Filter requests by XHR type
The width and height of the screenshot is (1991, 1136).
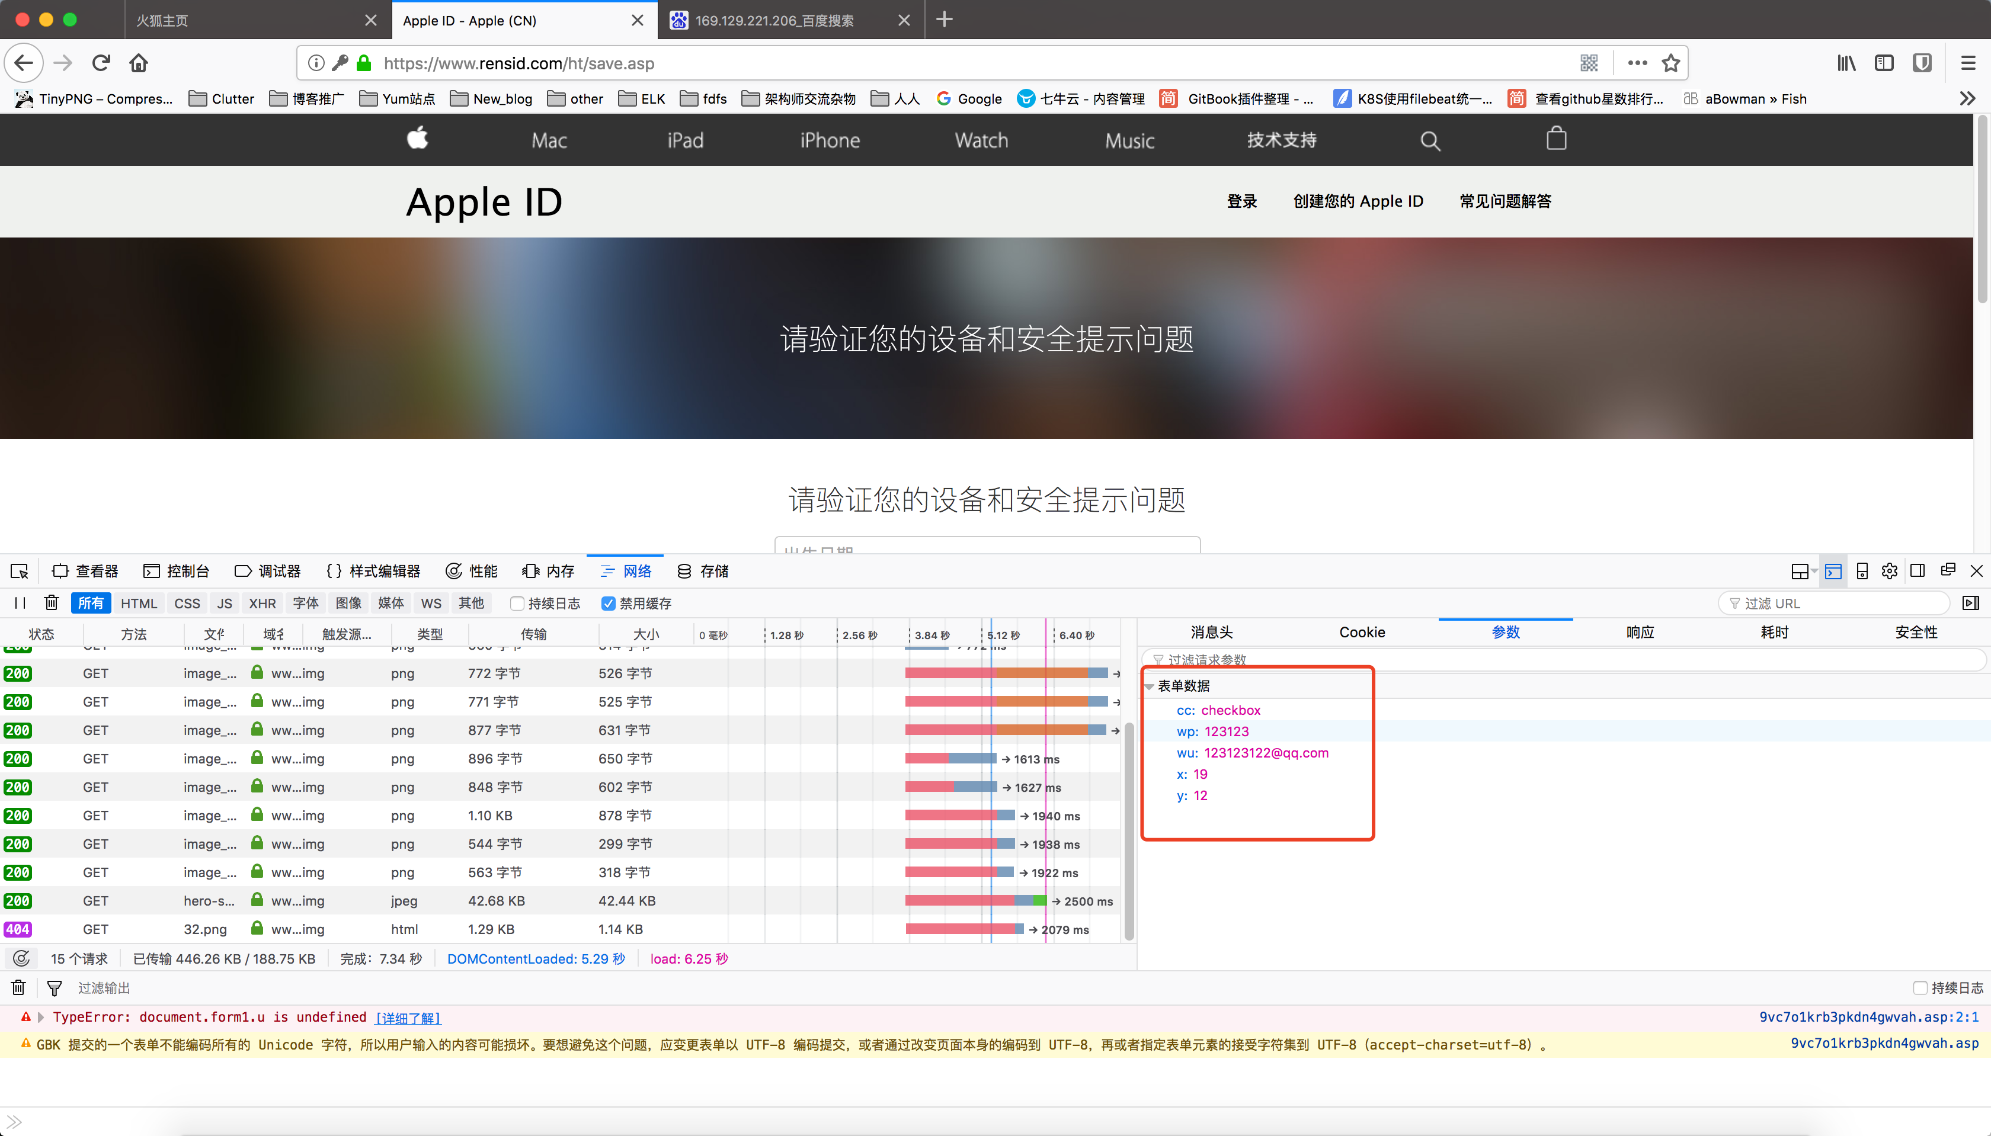[263, 604]
